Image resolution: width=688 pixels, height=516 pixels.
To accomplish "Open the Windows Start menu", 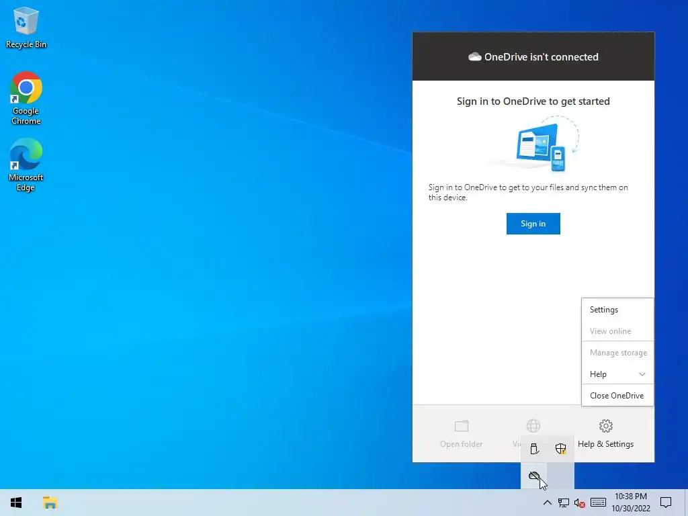I will click(x=16, y=503).
